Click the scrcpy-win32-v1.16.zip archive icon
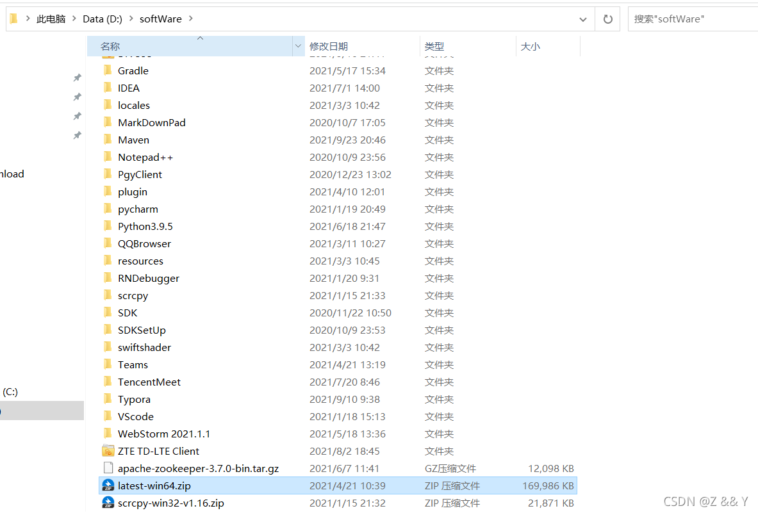This screenshot has height=513, width=758. 108,503
